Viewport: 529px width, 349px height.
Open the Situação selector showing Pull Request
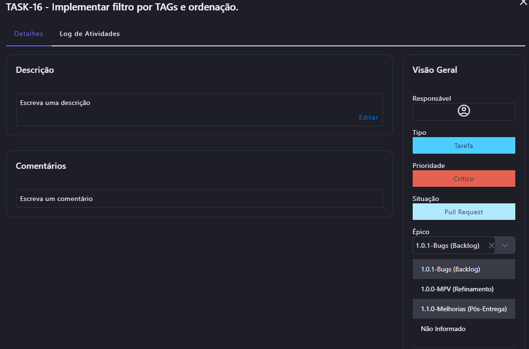coord(463,212)
